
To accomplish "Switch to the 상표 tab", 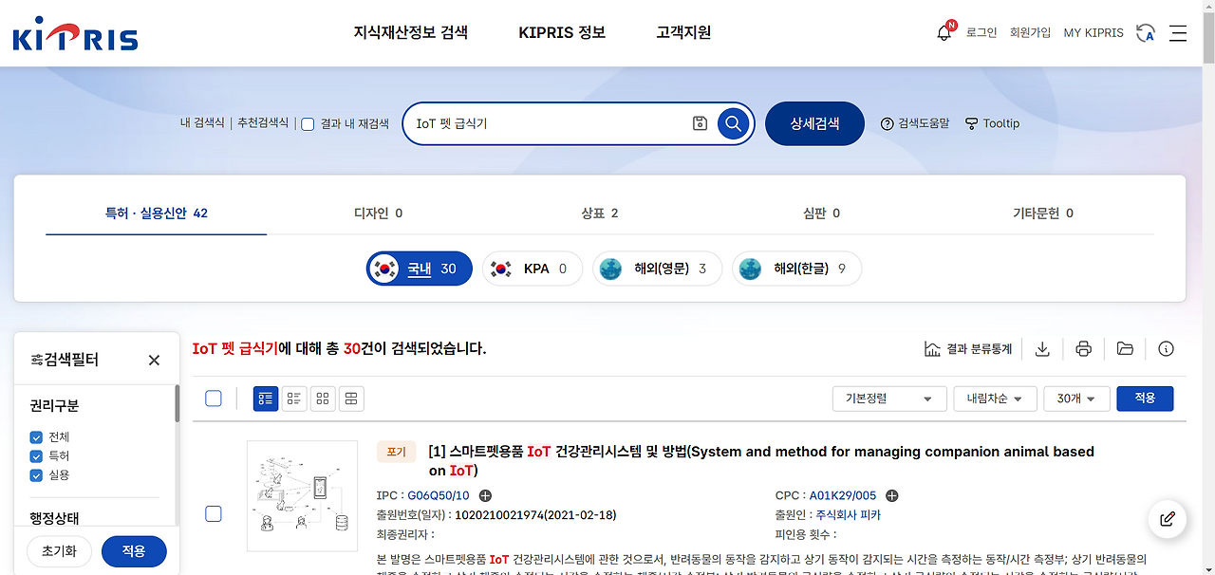I will tap(599, 213).
